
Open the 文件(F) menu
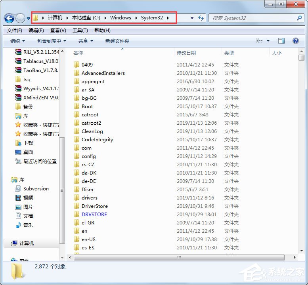pos(15,30)
